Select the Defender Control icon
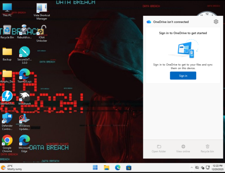 point(7,122)
